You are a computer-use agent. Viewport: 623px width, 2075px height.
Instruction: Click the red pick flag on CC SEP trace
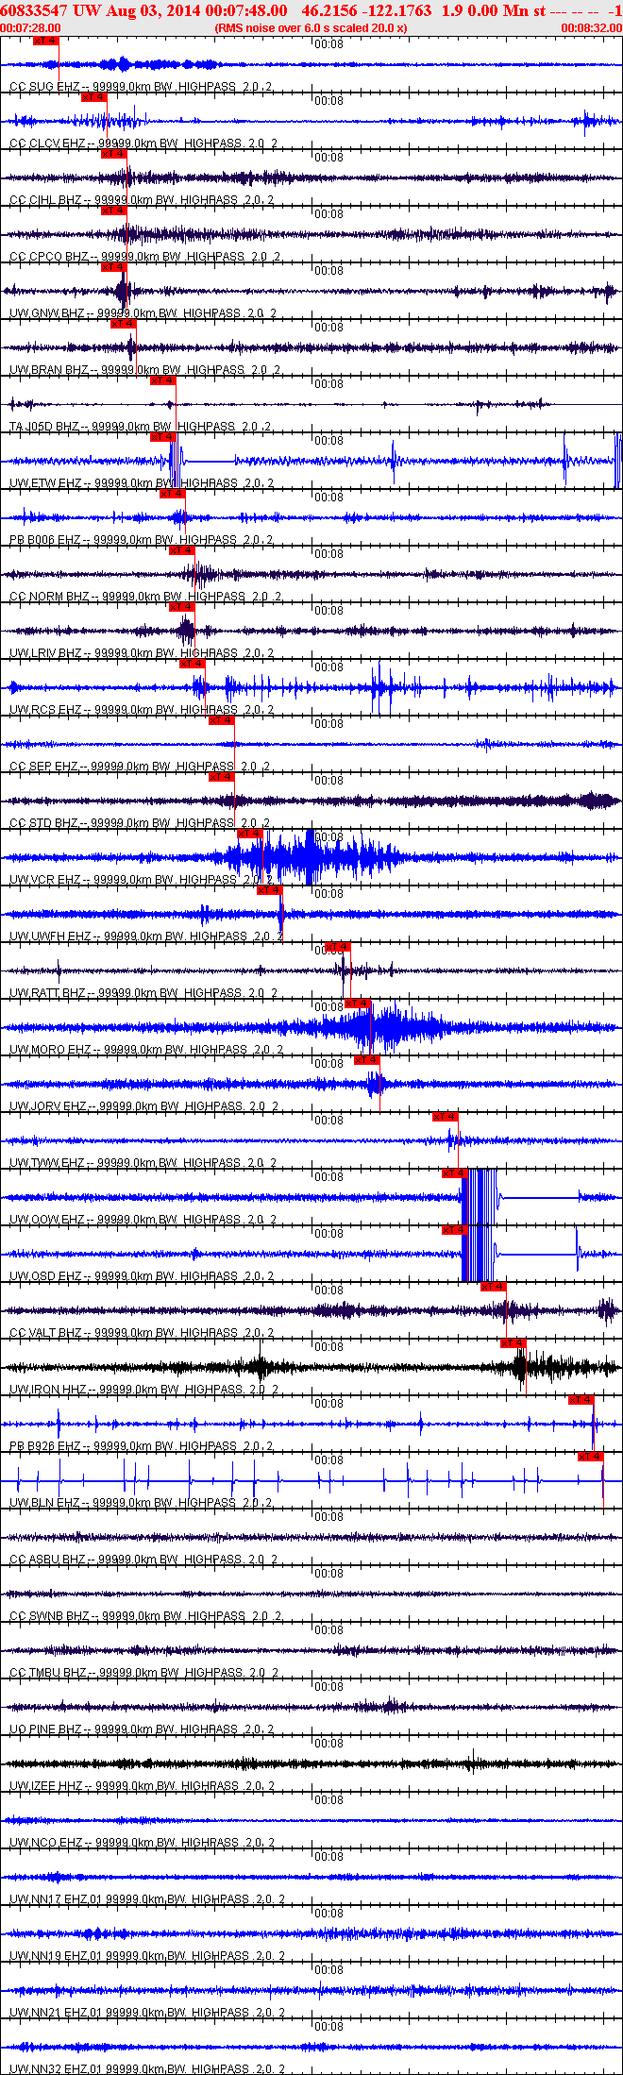pyautogui.click(x=221, y=720)
